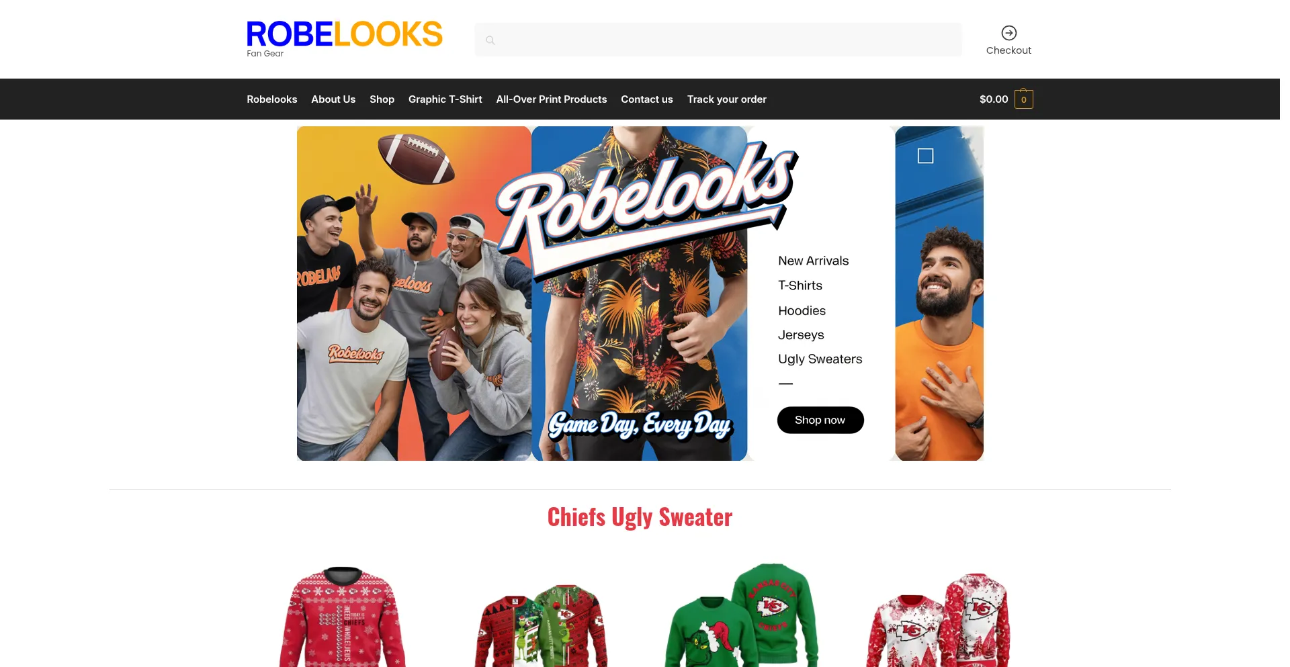The image size is (1290, 667).
Task: Open the shopping cart bag icon
Action: [1023, 99]
